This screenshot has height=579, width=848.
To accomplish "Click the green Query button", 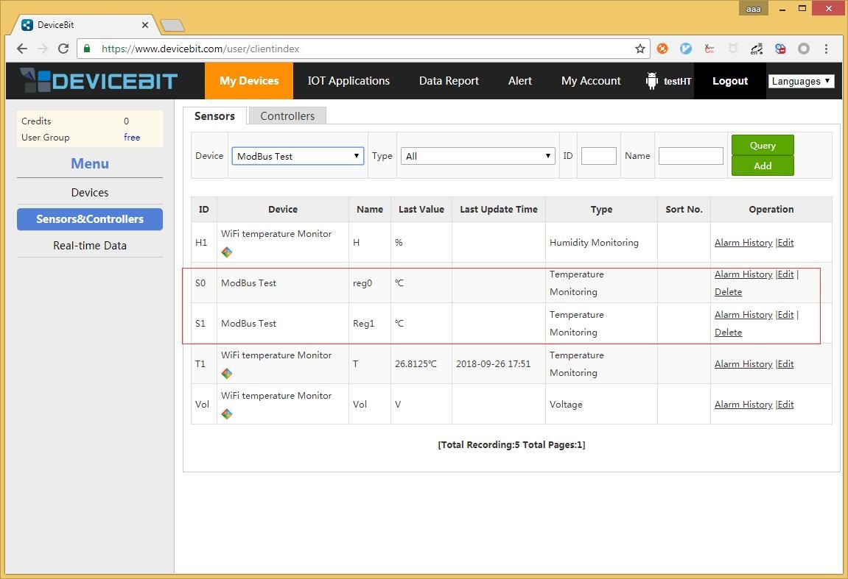I will (x=763, y=145).
